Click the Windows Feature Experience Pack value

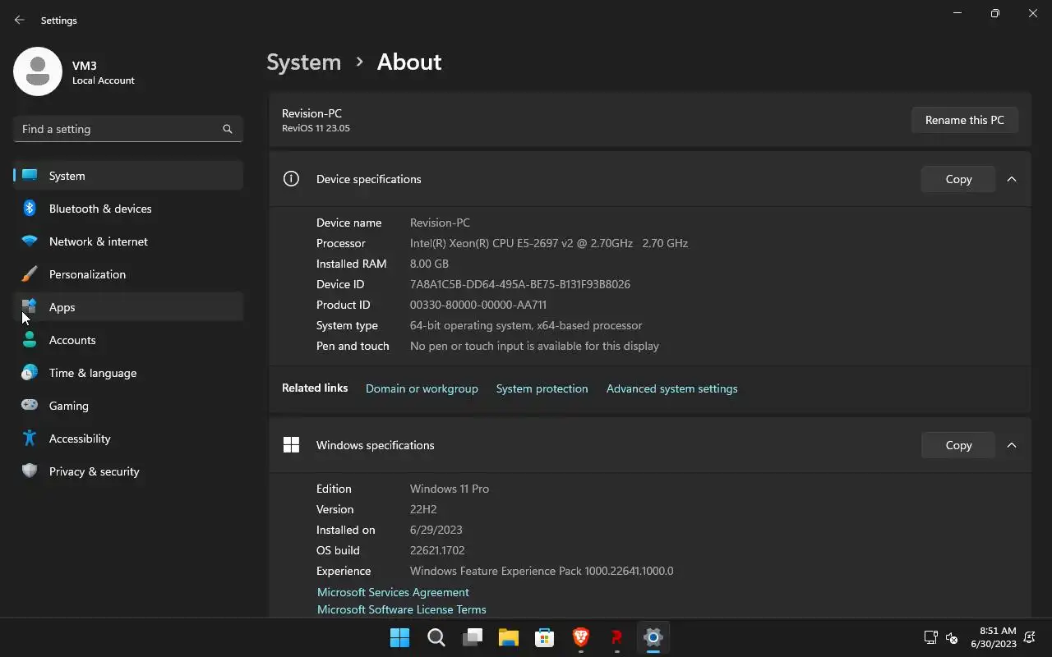542,571
